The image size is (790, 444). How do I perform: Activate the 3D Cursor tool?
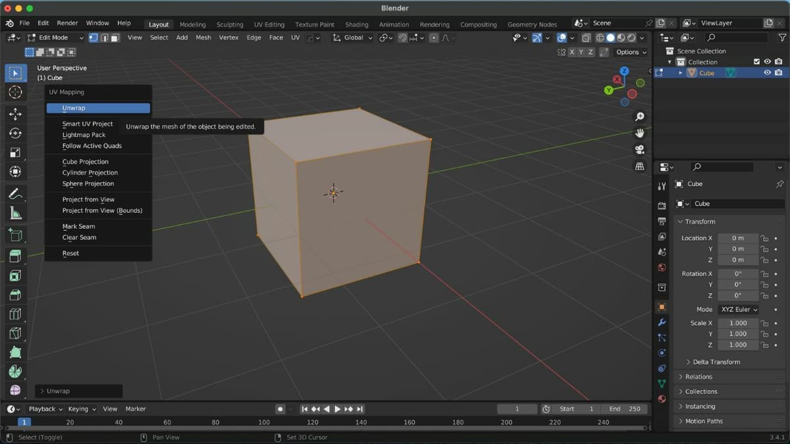pyautogui.click(x=15, y=93)
